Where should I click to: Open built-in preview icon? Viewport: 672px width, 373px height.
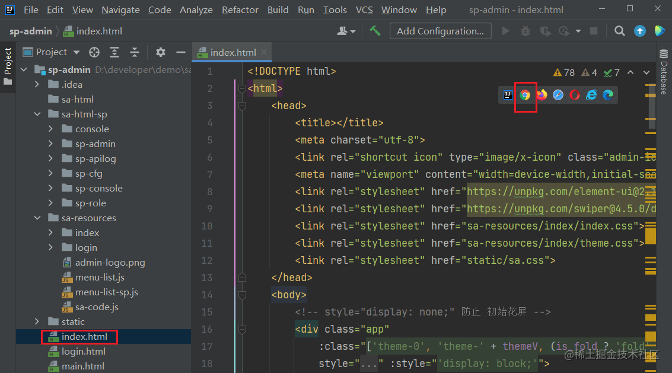pyautogui.click(x=508, y=95)
